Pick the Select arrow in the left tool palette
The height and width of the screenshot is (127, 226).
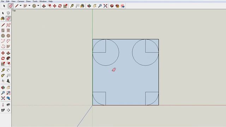pos(3,13)
